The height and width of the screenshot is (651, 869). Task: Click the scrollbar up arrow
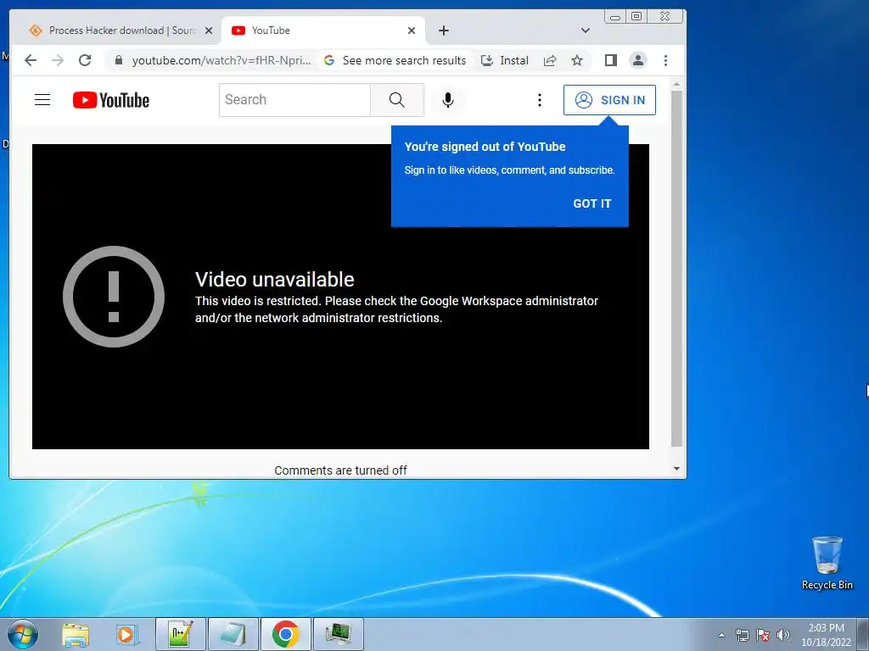pyautogui.click(x=676, y=85)
